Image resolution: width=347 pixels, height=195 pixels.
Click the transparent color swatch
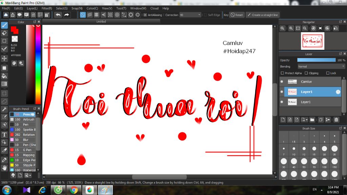click(15, 39)
